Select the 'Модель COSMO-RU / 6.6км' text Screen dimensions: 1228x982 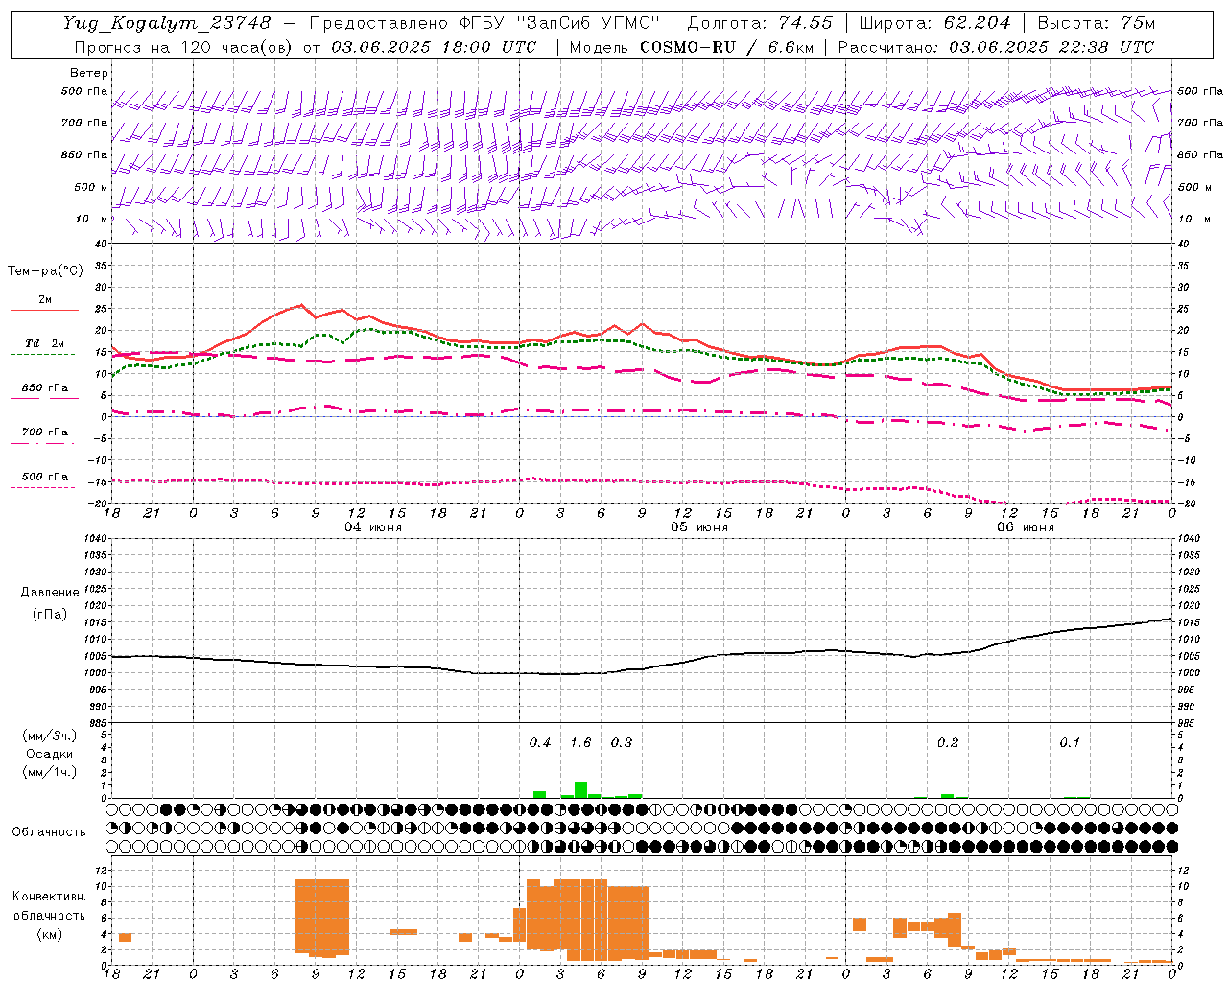point(691,47)
